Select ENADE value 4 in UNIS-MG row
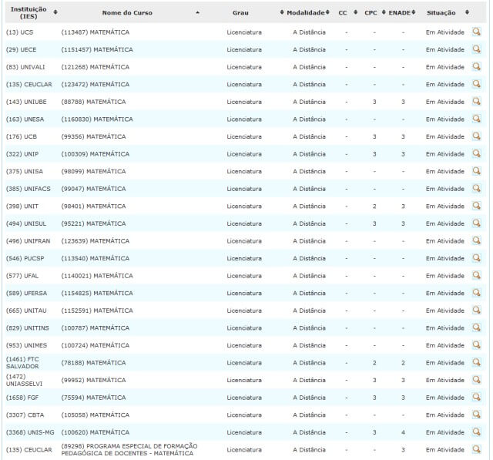The width and height of the screenshot is (493, 460). 403,432
